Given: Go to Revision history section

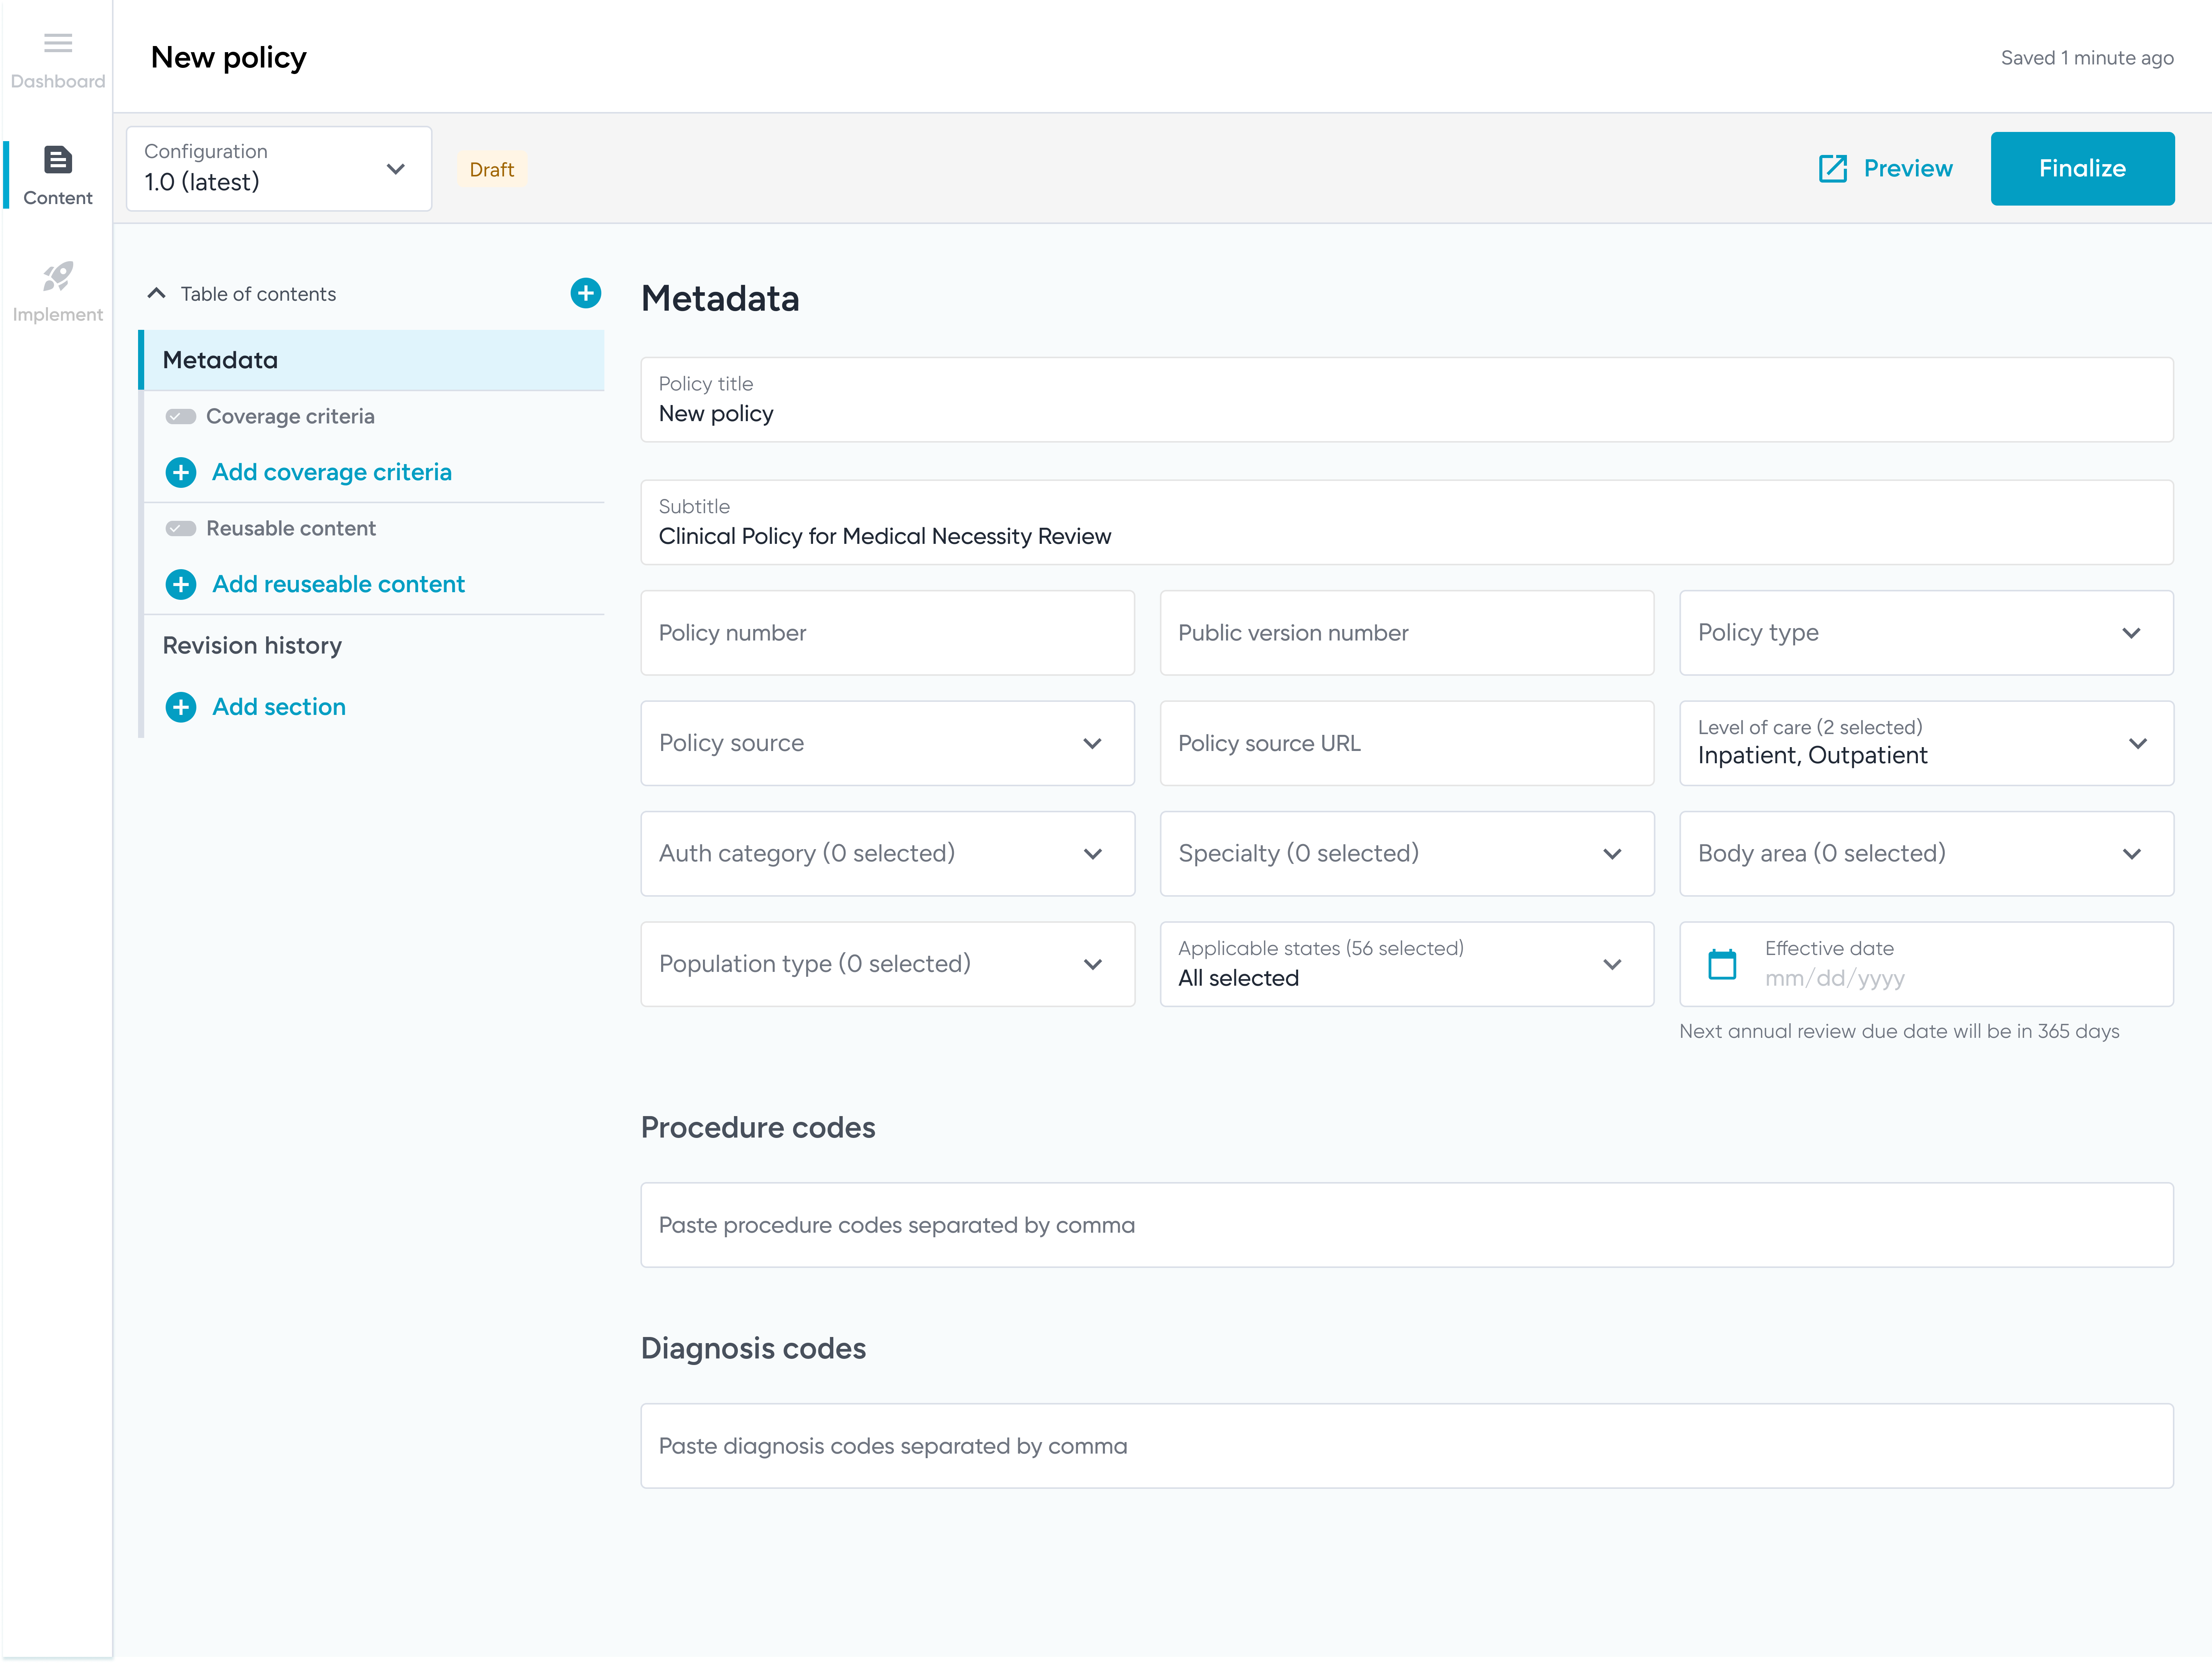Looking at the screenshot, I should 252,646.
